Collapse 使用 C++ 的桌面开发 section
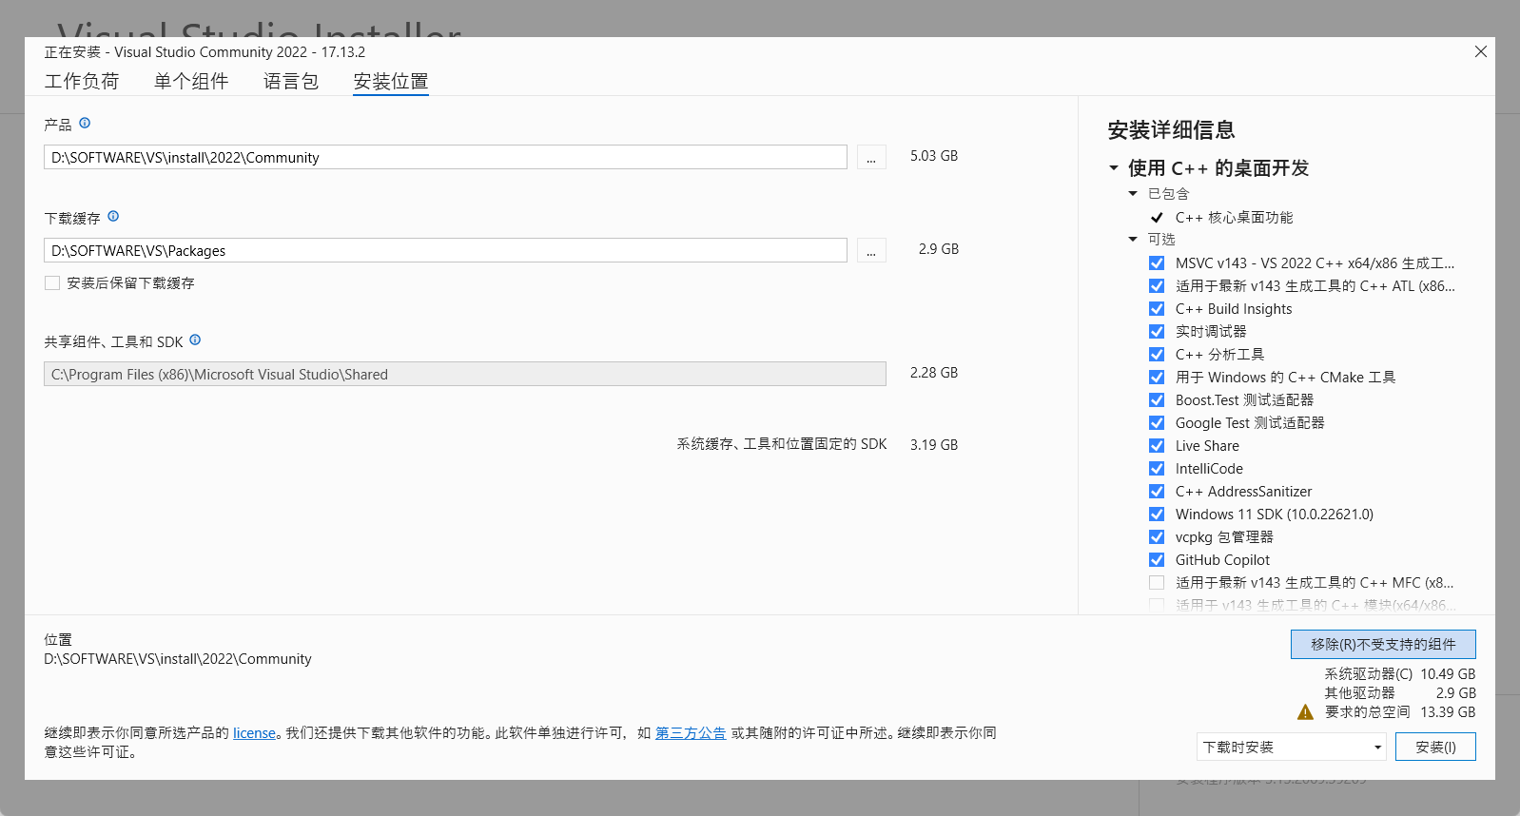 1114,168
